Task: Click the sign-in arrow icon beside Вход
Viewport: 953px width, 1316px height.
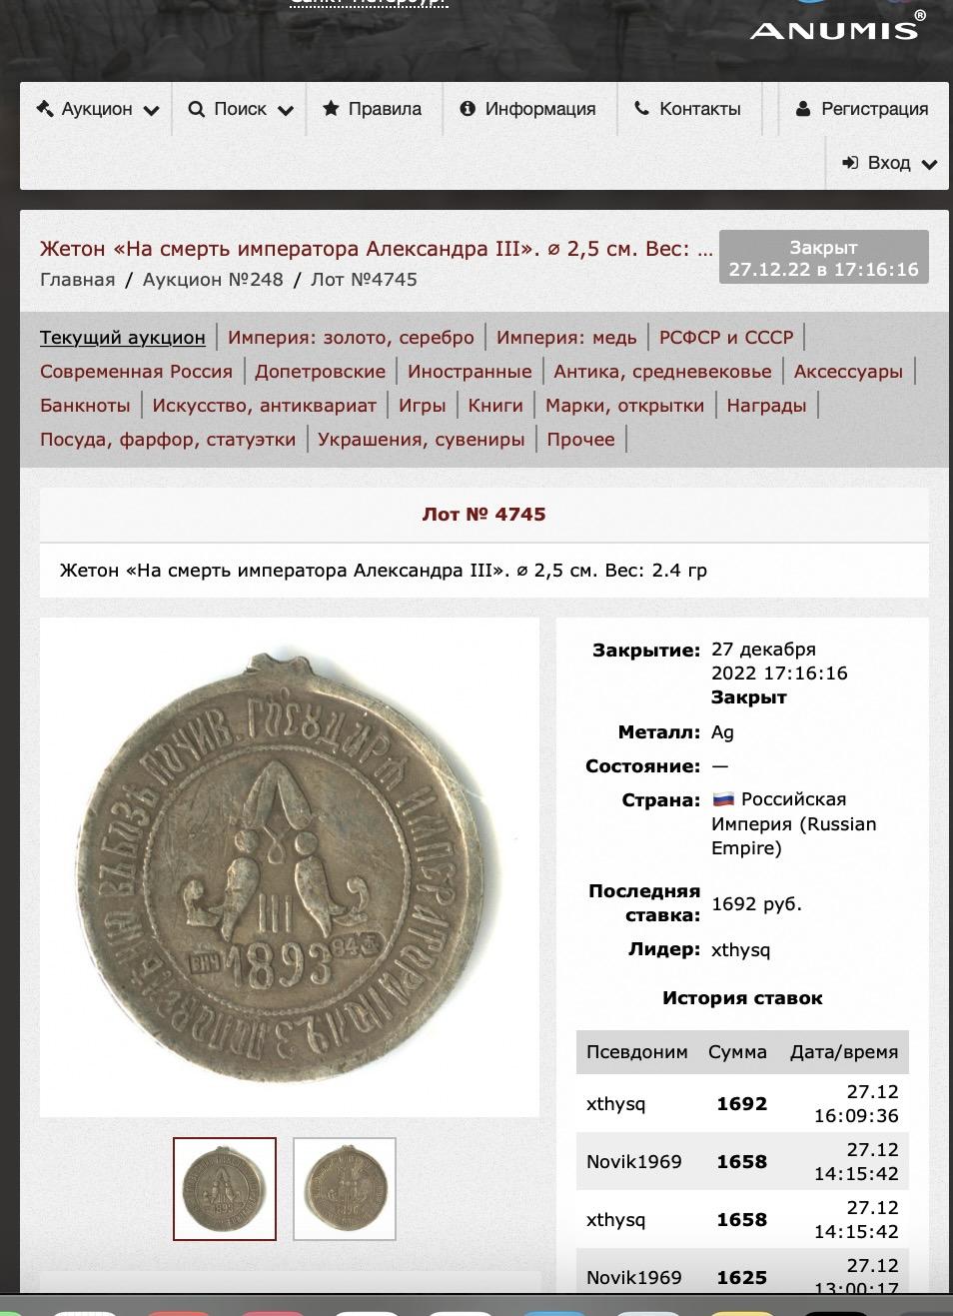Action: (x=851, y=163)
